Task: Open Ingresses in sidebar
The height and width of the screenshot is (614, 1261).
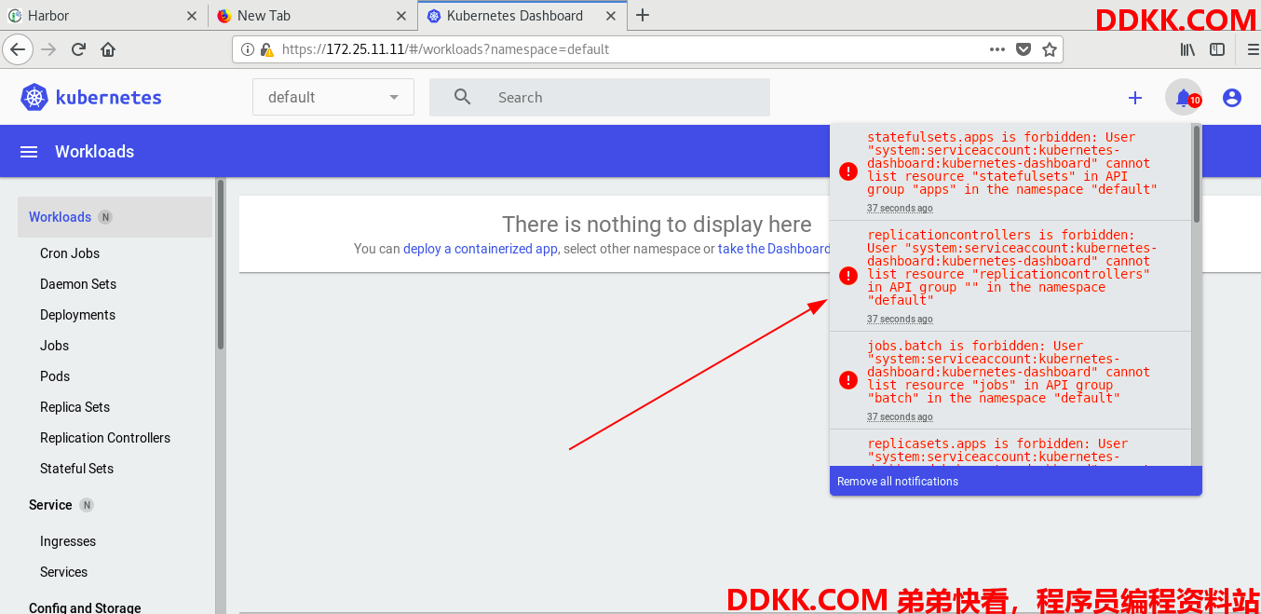Action: pos(68,541)
